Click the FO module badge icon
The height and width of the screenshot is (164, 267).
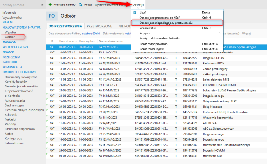pos(52,16)
